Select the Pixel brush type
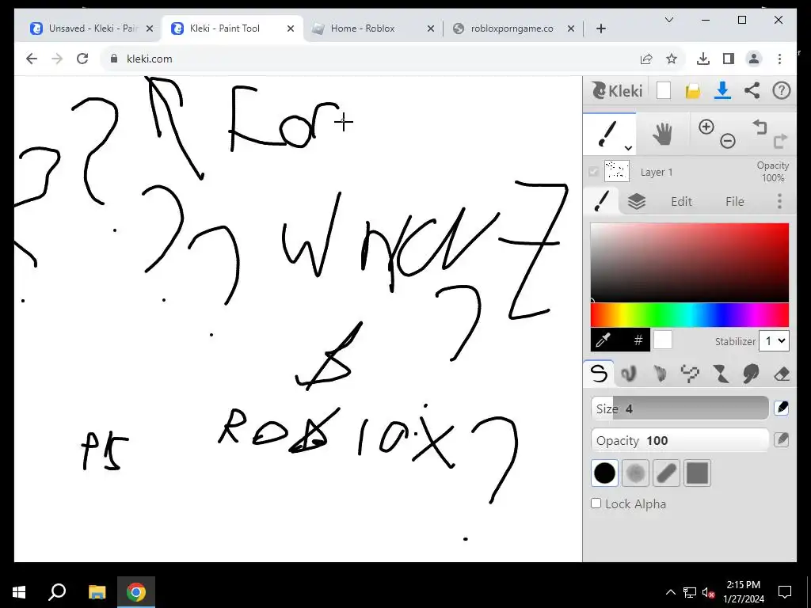This screenshot has width=811, height=608. tap(690, 374)
